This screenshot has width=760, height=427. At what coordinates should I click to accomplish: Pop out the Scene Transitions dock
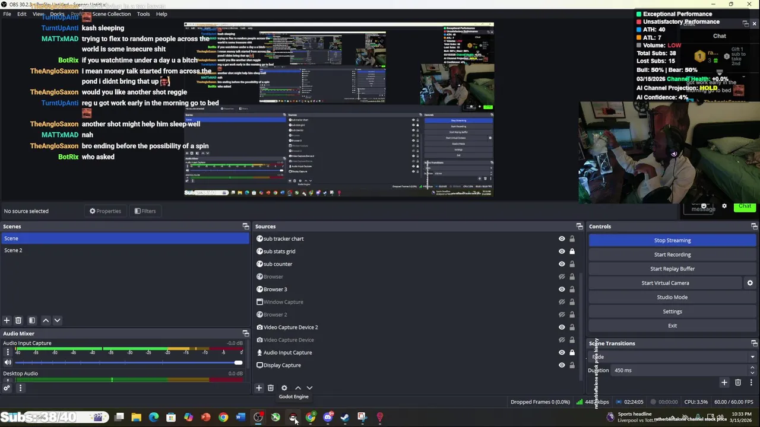tap(754, 343)
